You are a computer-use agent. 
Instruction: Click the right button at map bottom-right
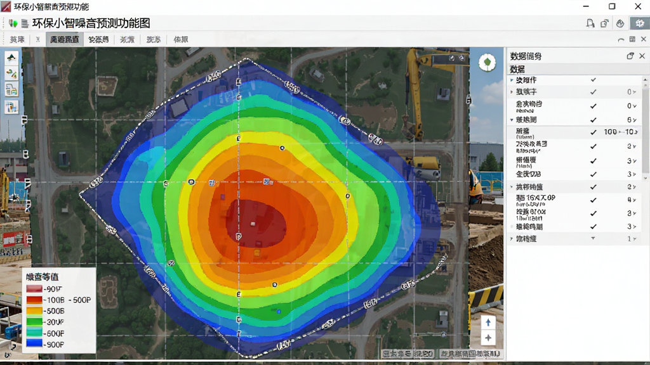(470, 354)
